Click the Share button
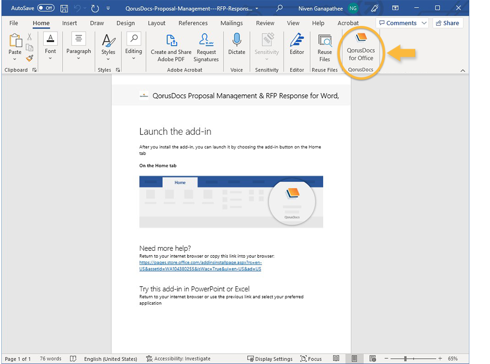 pos(448,23)
